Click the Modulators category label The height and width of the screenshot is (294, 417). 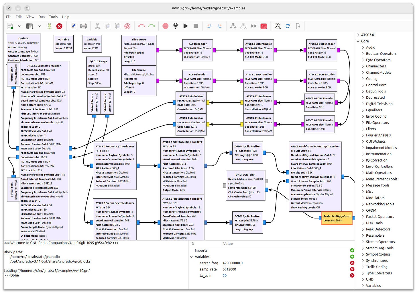(x=375, y=198)
